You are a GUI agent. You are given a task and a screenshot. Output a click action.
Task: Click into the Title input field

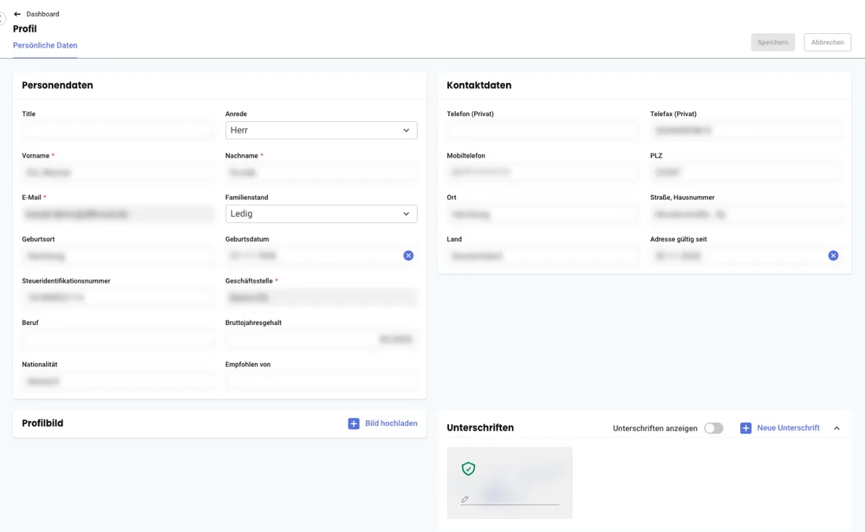click(x=118, y=130)
